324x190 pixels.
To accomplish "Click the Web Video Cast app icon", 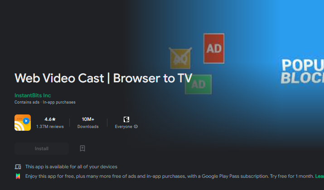I will (23, 123).
